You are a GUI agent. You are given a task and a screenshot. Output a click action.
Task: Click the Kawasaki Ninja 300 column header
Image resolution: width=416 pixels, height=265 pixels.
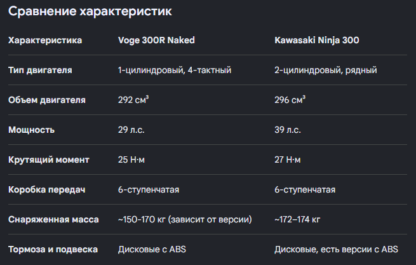(x=317, y=40)
